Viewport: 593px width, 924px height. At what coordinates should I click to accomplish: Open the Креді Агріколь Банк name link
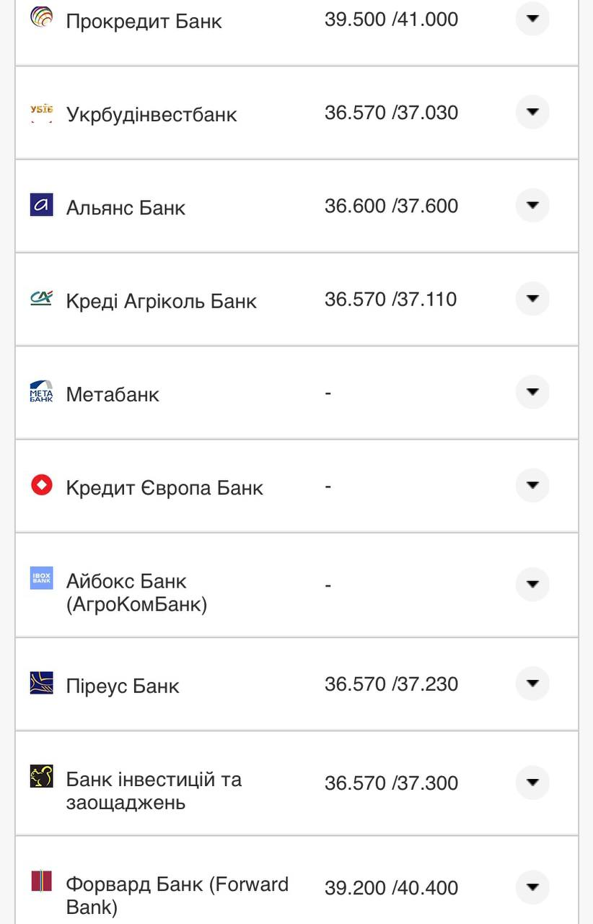point(161,301)
